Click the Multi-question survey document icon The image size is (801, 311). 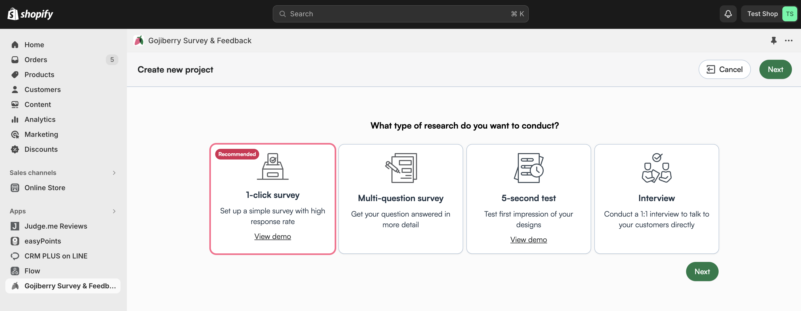click(x=401, y=168)
